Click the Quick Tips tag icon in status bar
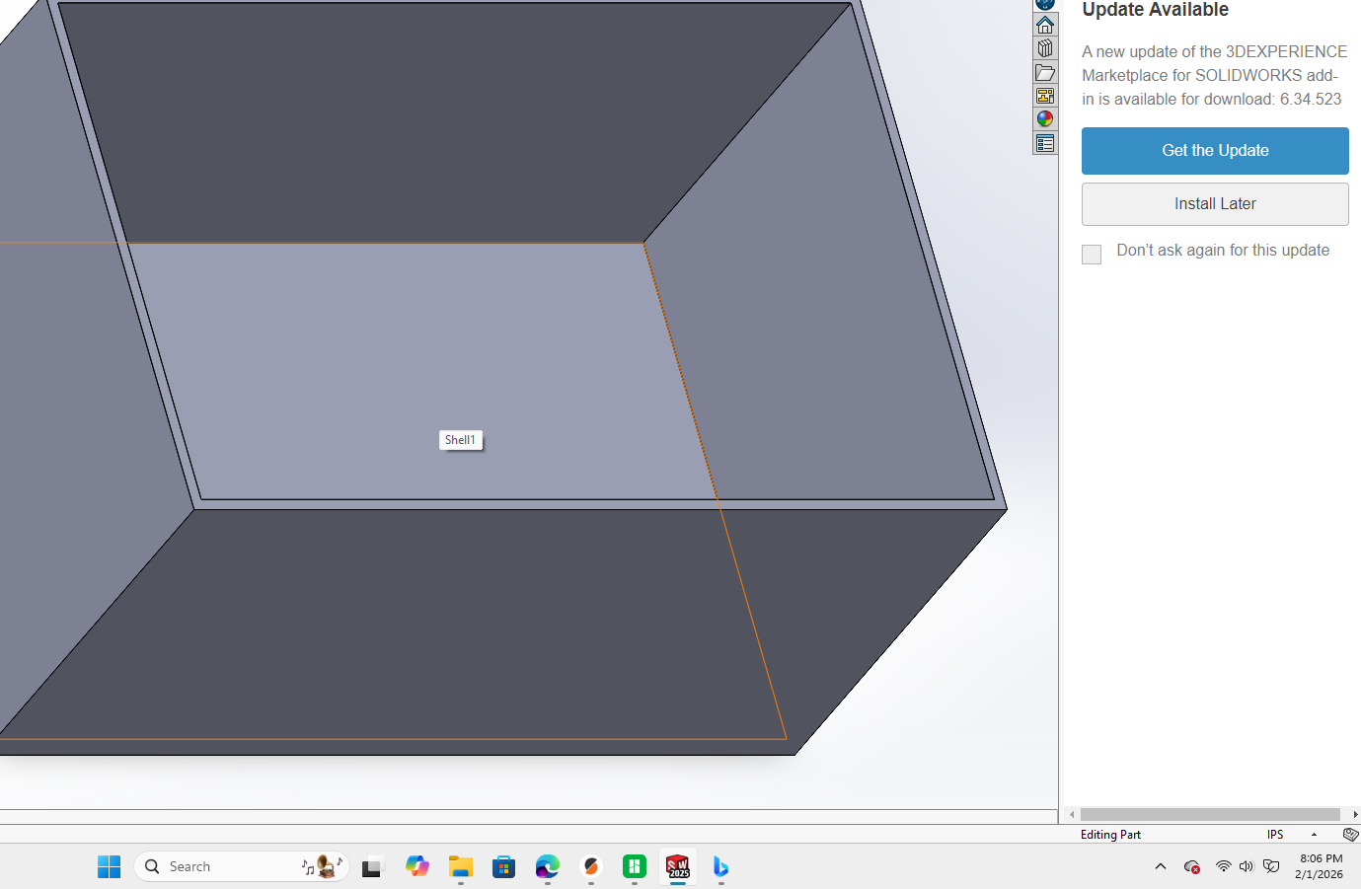 pos(1350,835)
